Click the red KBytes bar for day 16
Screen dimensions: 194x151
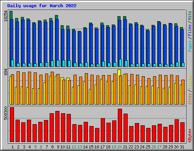97,135
